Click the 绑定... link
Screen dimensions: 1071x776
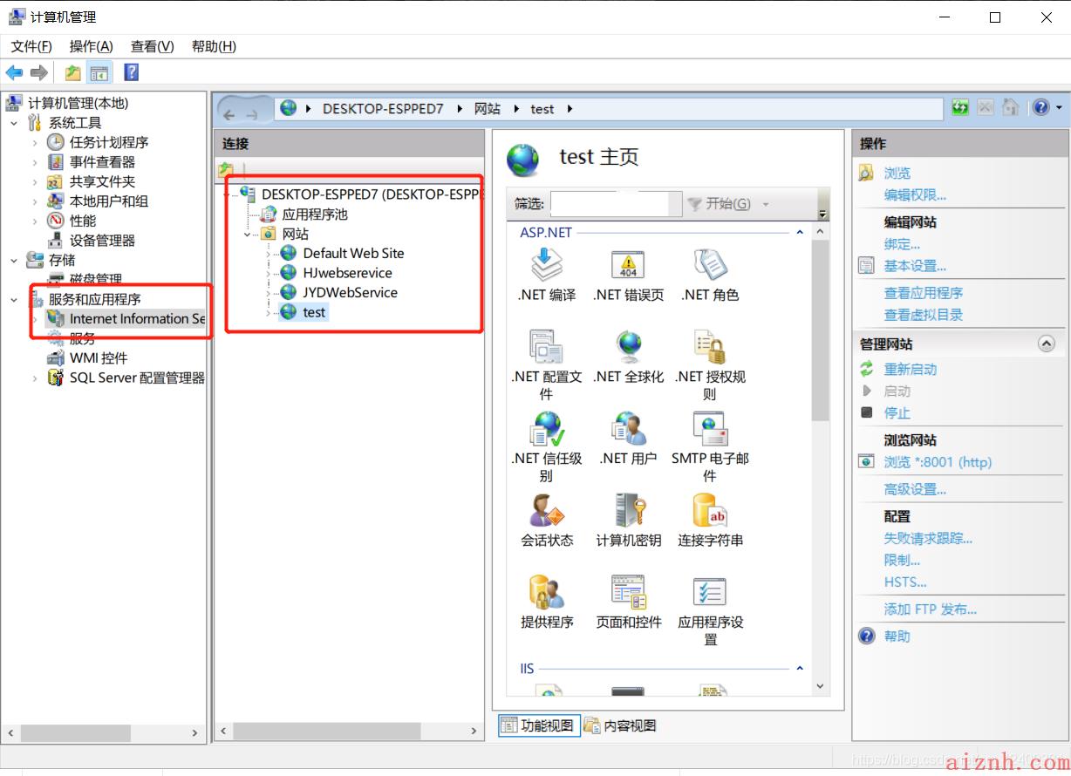[x=902, y=244]
